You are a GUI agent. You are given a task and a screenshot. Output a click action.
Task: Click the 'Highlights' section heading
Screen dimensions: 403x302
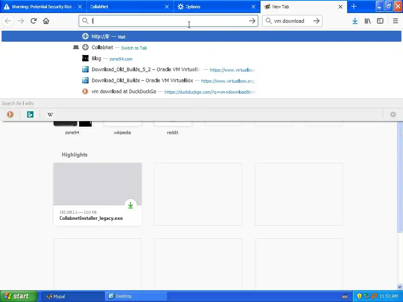click(x=74, y=155)
